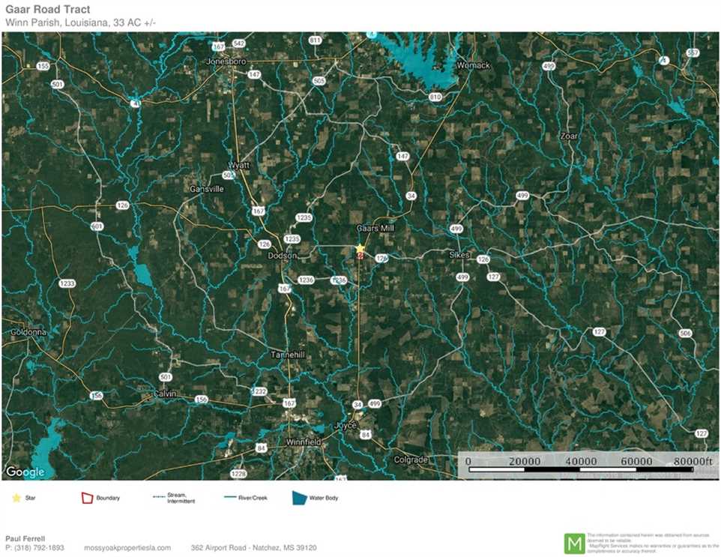Click the Water Body legend label
721x557 pixels.
tap(324, 498)
